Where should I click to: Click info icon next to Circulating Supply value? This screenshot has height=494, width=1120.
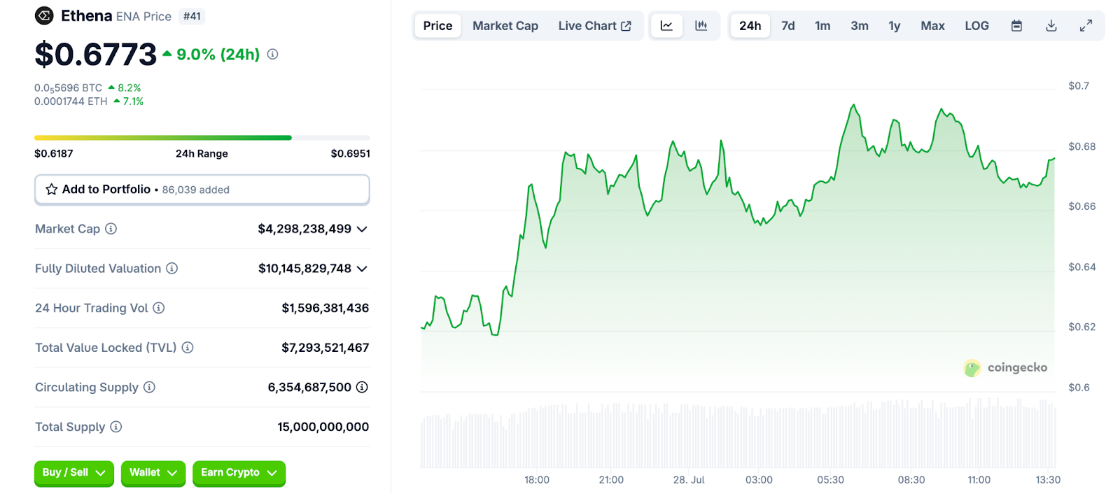(362, 387)
